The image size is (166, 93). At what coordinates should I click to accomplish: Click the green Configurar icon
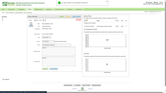(147, 2)
